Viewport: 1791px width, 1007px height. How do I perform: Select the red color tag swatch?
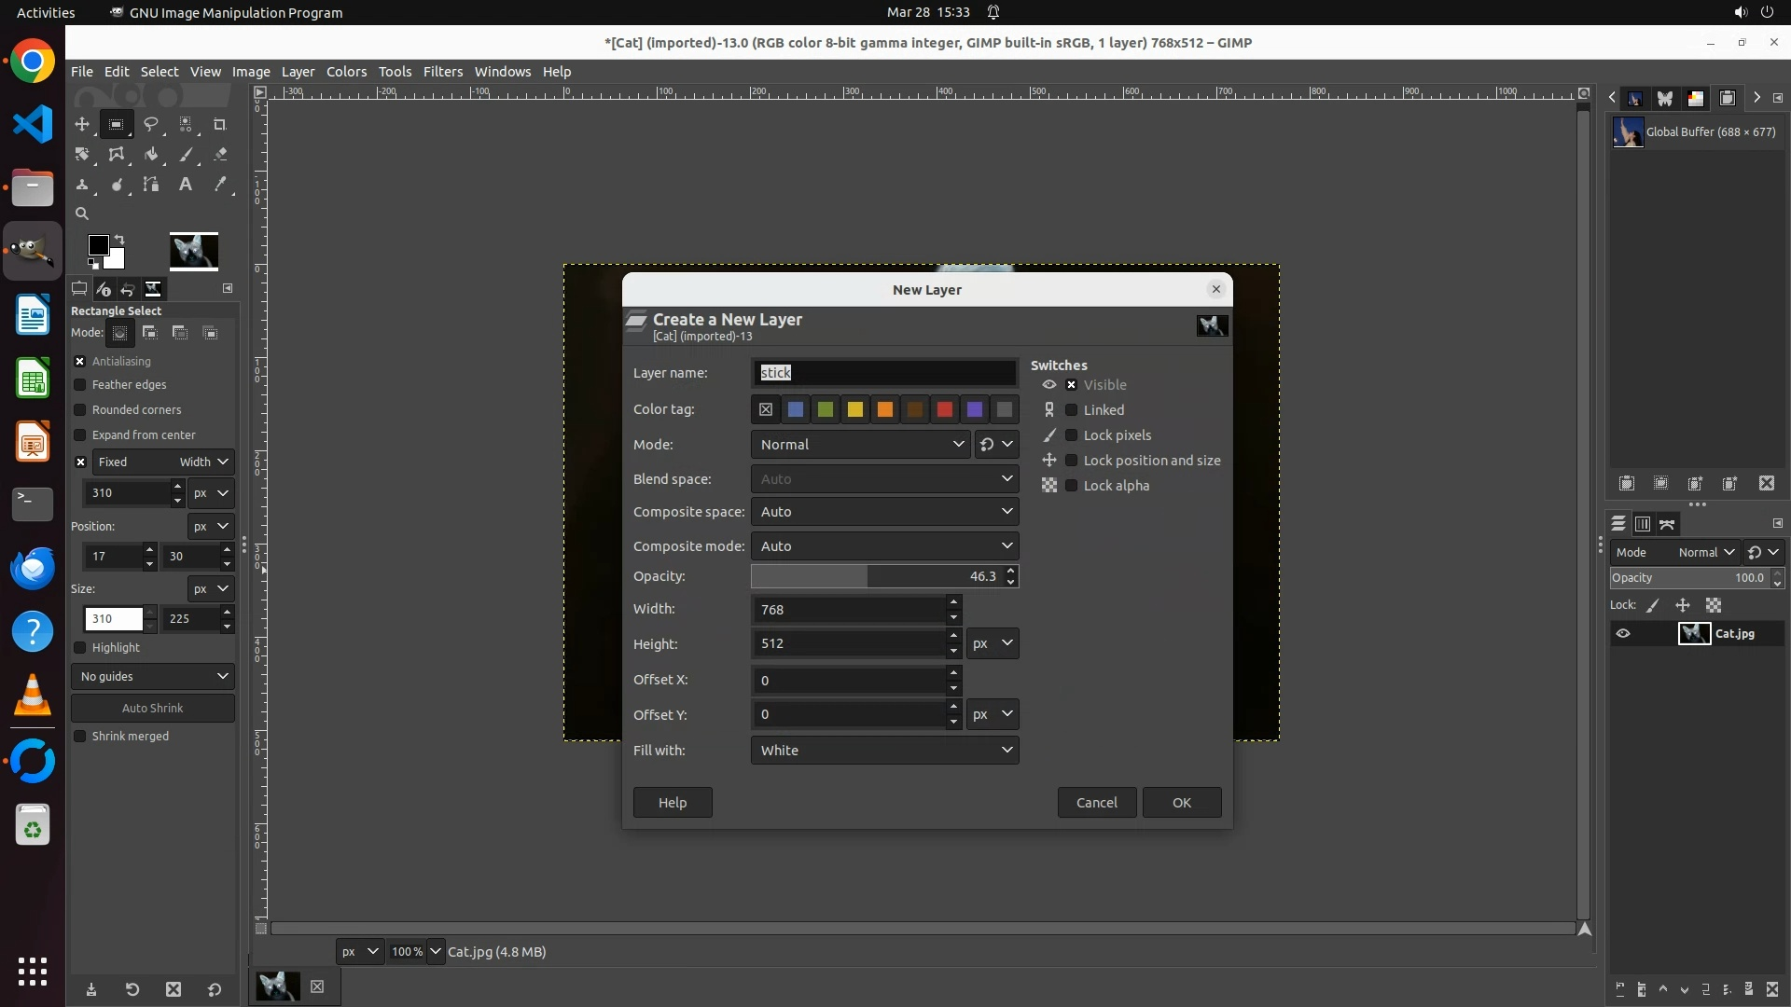944,409
